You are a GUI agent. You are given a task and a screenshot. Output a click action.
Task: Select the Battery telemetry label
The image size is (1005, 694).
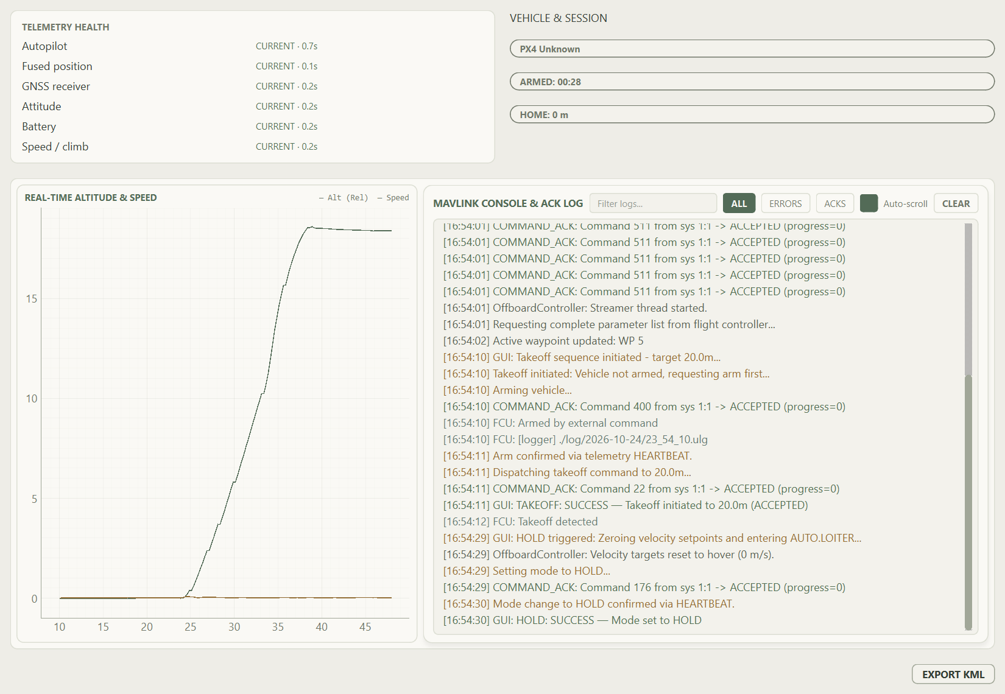[x=39, y=127]
